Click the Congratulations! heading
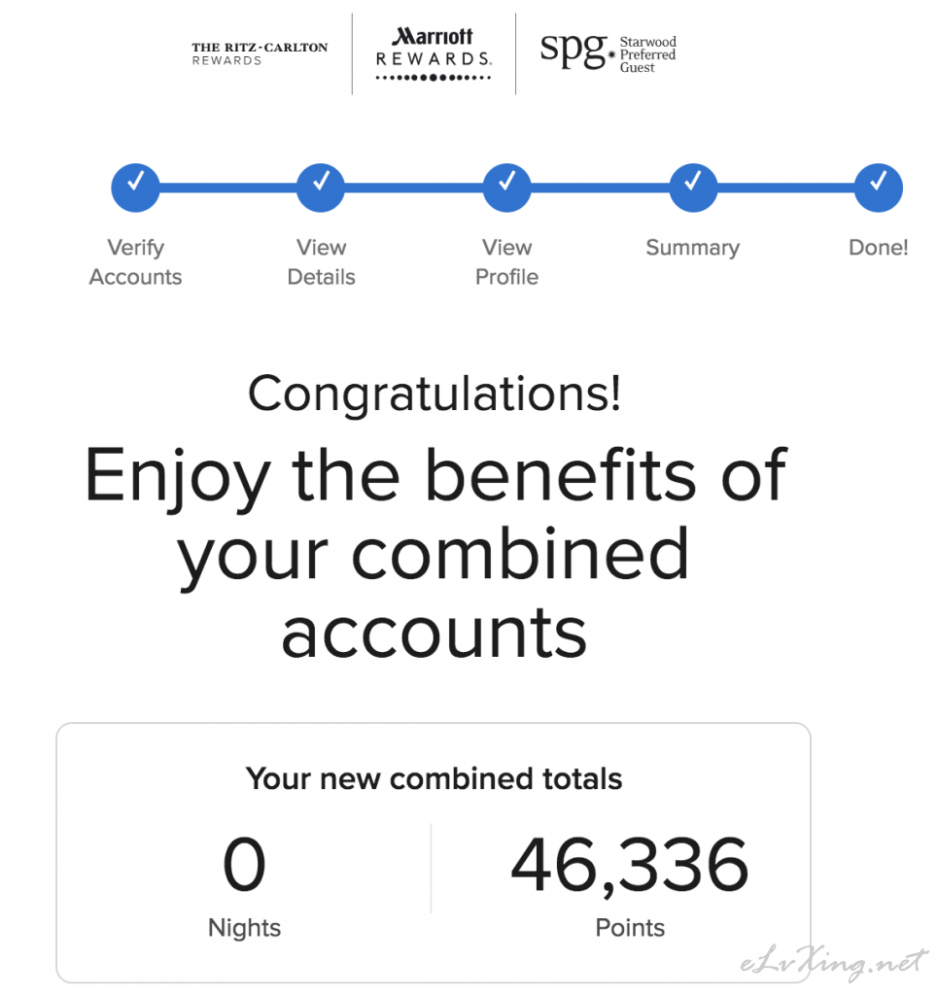 coord(435,395)
